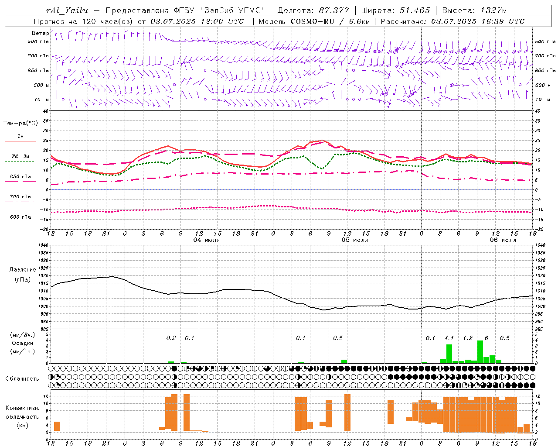
Task: Click the line sample under the 2м legend
Action: click(20, 141)
